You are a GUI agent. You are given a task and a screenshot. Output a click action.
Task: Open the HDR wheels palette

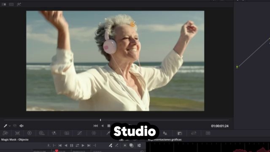pyautogui.click(x=42, y=133)
